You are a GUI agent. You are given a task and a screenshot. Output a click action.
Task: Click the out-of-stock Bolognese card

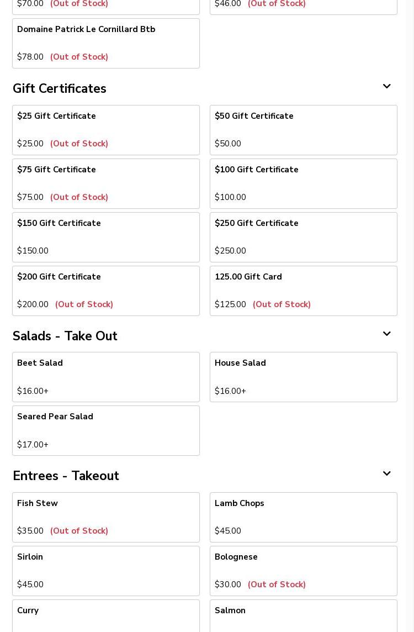pyautogui.click(x=303, y=571)
